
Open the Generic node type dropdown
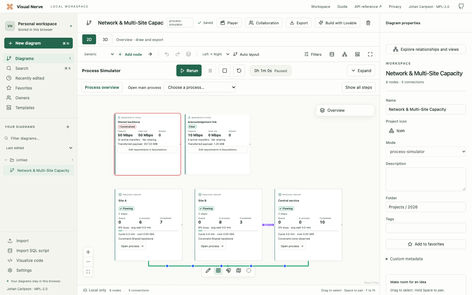(x=98, y=54)
